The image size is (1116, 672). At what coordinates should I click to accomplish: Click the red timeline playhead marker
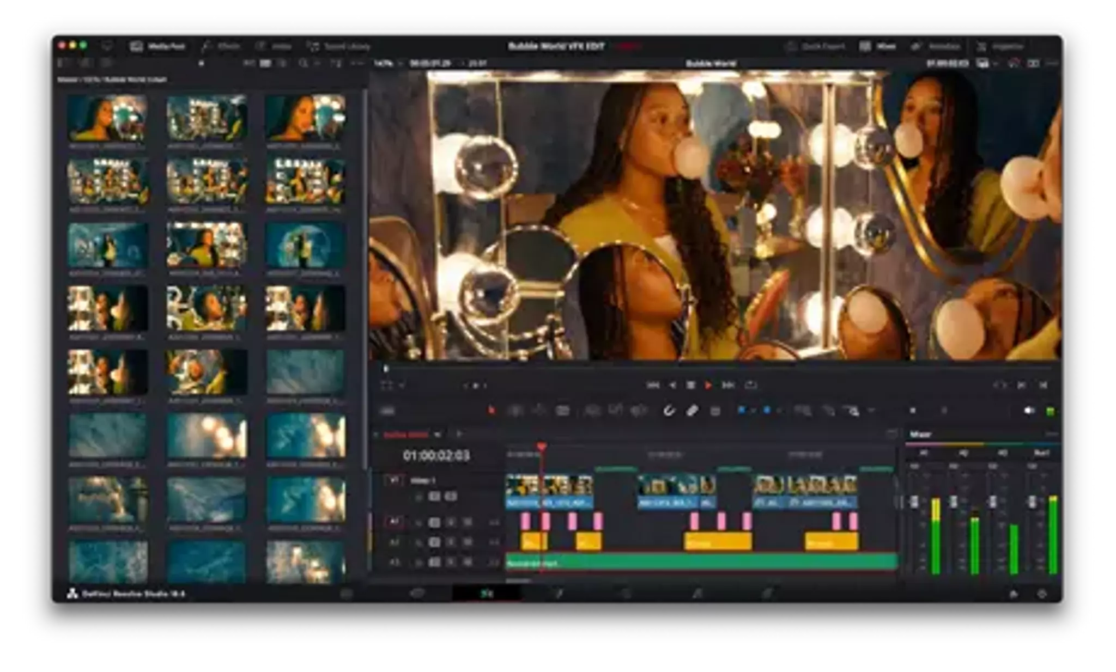[x=541, y=447]
